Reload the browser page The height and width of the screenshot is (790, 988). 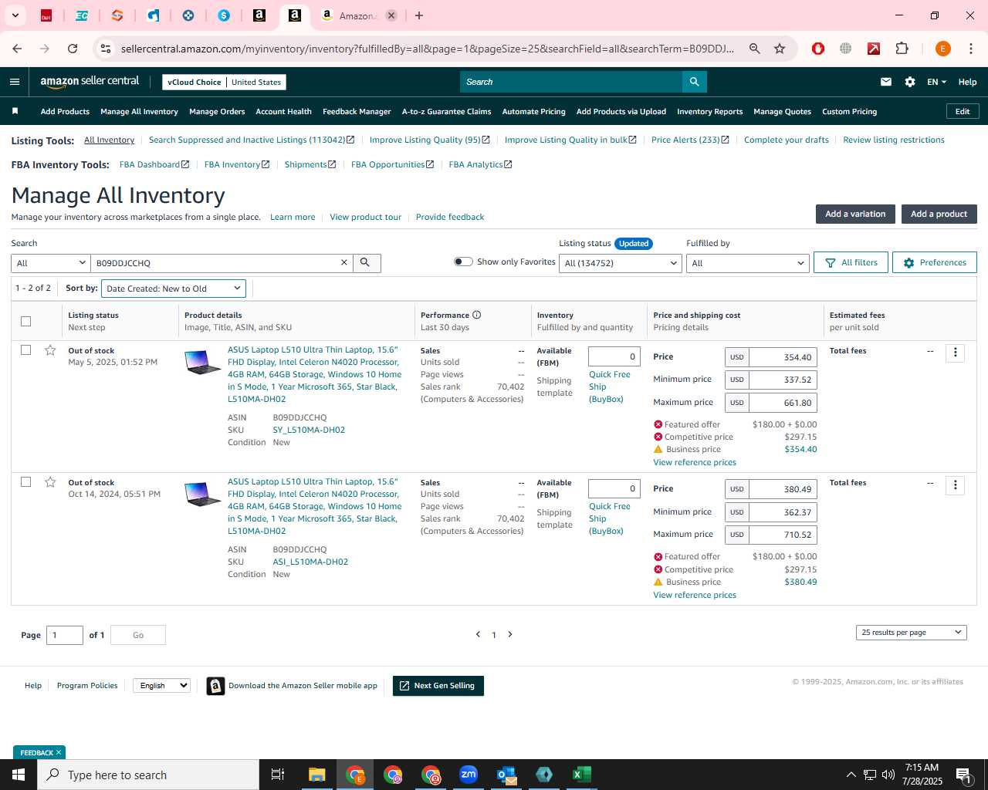click(x=73, y=49)
